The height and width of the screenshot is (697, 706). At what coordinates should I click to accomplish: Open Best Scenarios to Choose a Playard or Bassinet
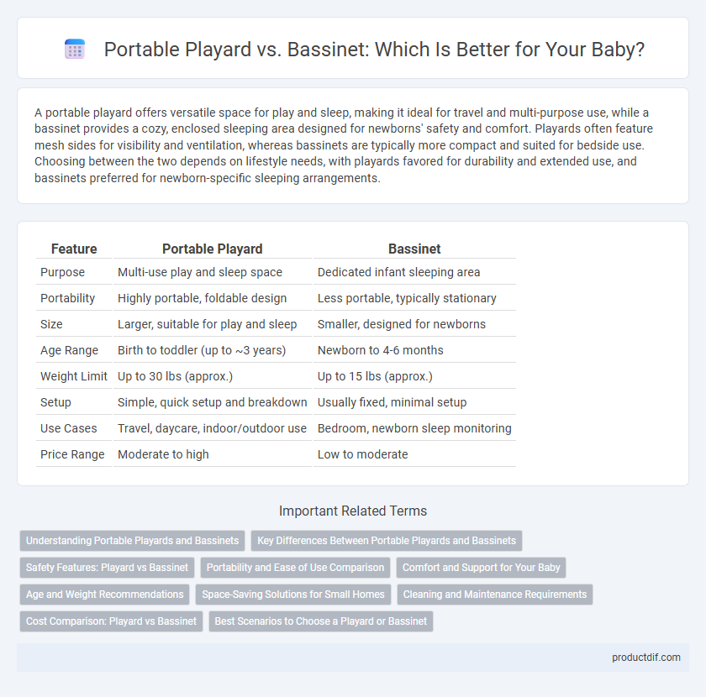pyautogui.click(x=320, y=621)
